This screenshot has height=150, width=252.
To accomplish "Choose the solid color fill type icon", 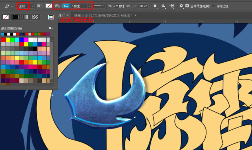I will pos(16,17).
